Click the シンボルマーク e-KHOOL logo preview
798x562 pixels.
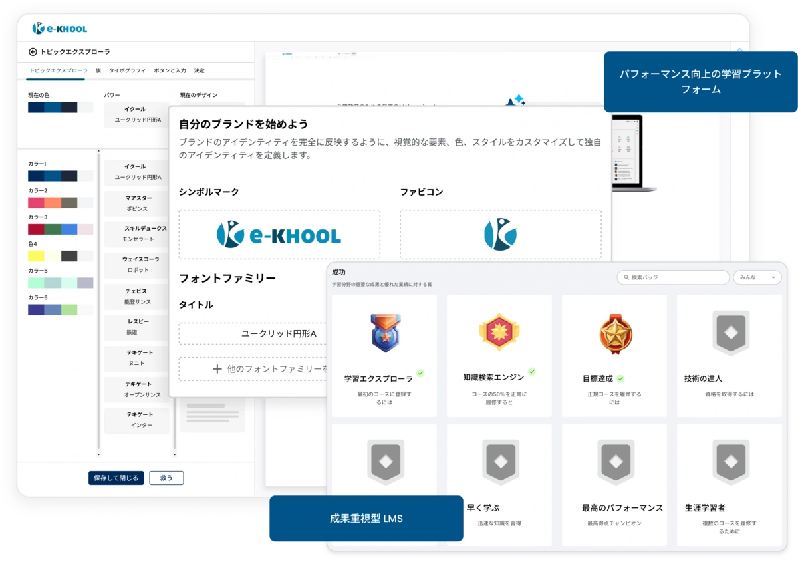pyautogui.click(x=279, y=234)
